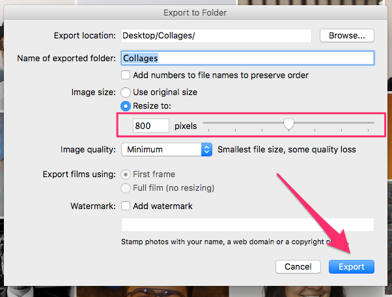392x297 pixels.
Task: Click the far left end of size slider
Action: point(204,124)
